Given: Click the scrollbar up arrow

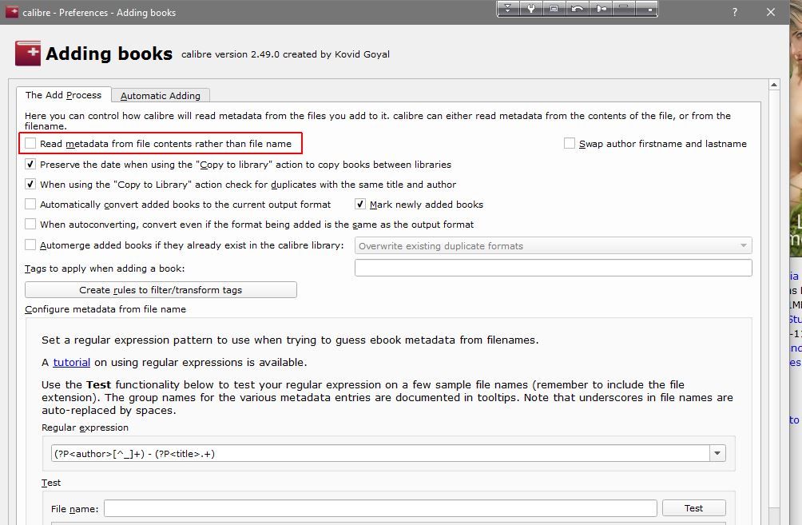Looking at the screenshot, I should pyautogui.click(x=774, y=85).
